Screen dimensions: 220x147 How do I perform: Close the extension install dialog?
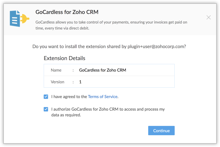point(209,17)
